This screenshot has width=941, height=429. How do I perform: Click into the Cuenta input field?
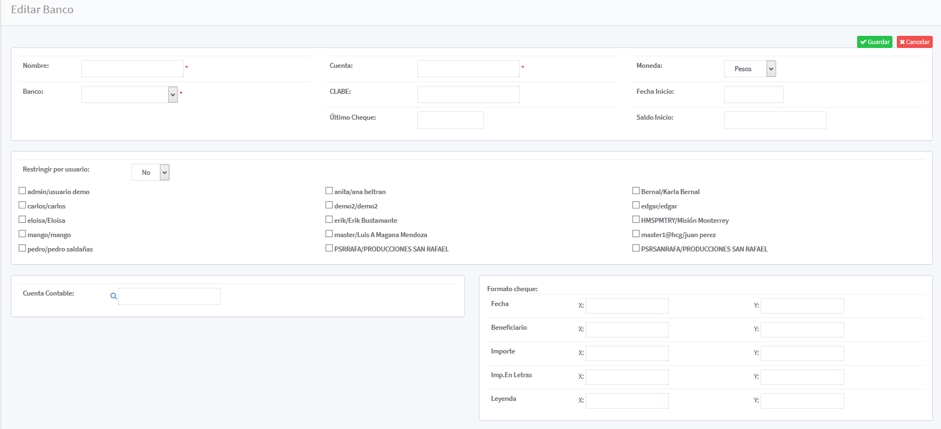[468, 69]
